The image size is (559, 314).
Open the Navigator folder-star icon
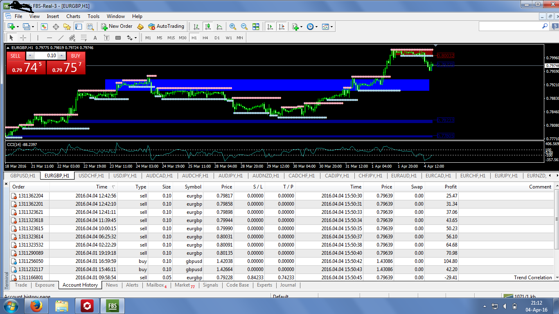(x=67, y=27)
